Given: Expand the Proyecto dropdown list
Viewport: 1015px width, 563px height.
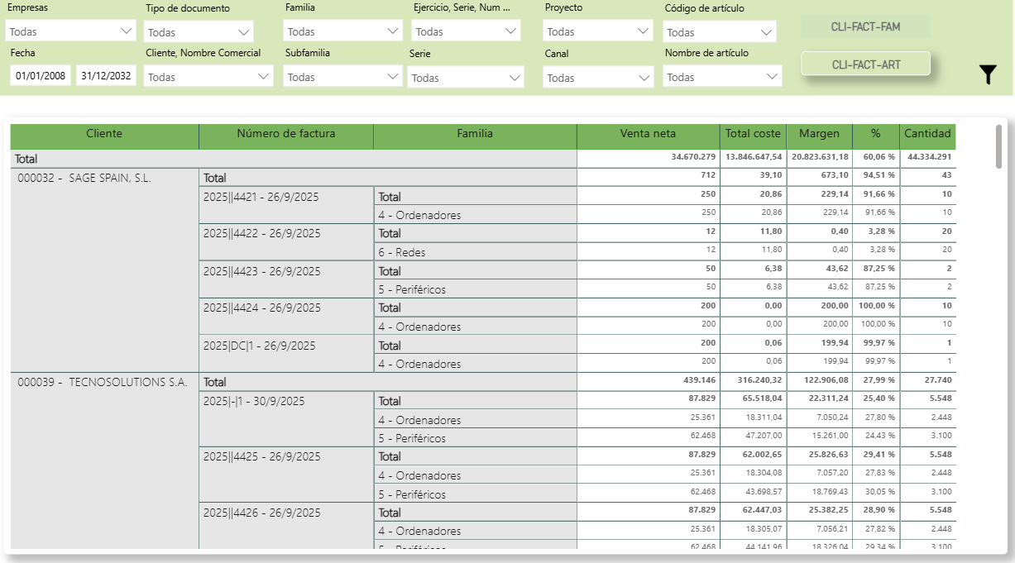Looking at the screenshot, I should click(598, 31).
